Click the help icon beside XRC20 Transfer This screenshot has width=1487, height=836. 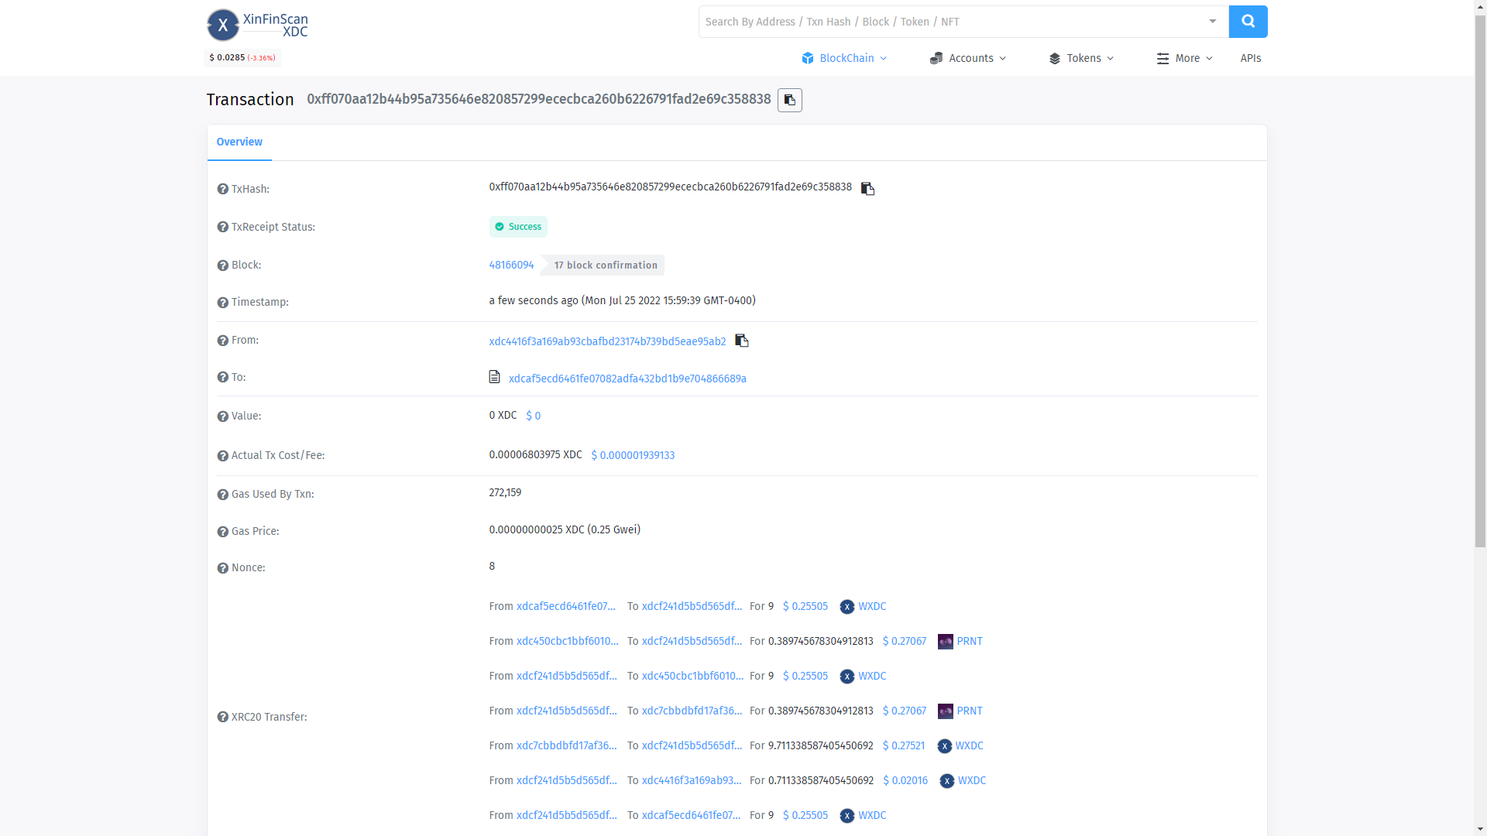pyautogui.click(x=222, y=717)
